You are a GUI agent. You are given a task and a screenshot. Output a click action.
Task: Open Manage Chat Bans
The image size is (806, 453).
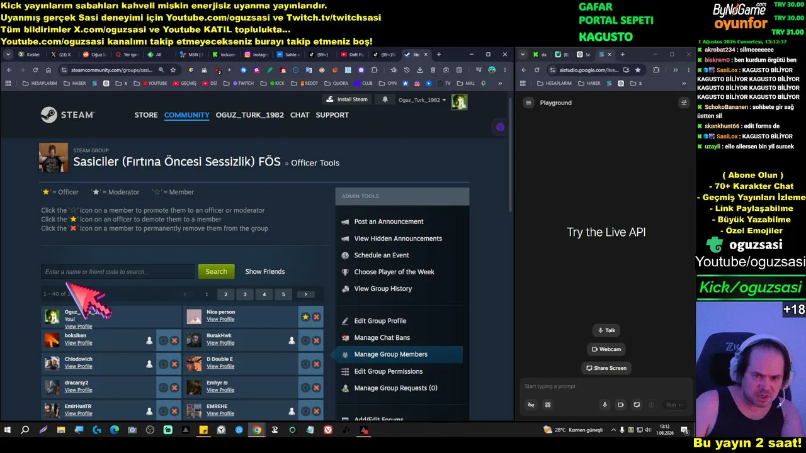click(x=382, y=338)
